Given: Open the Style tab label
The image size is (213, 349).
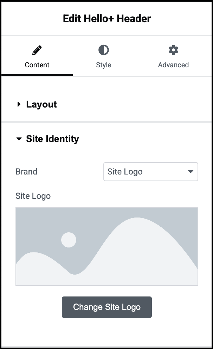Looking at the screenshot, I should pyautogui.click(x=103, y=65).
